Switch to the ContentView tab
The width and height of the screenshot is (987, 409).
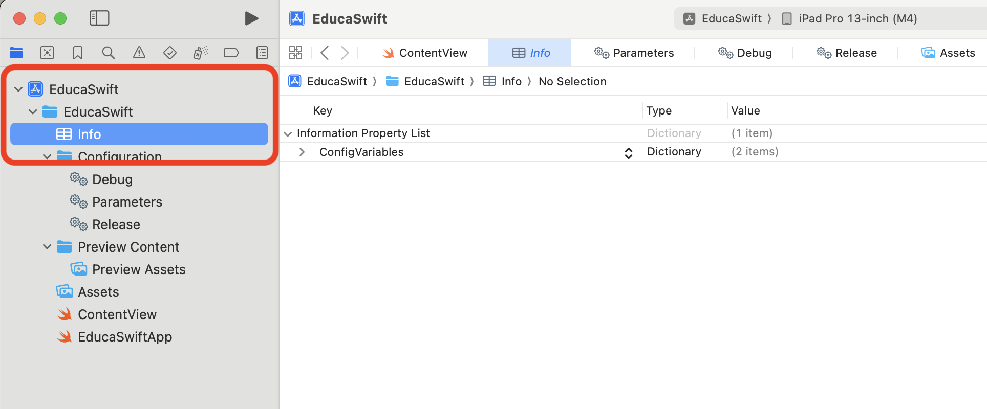point(425,53)
